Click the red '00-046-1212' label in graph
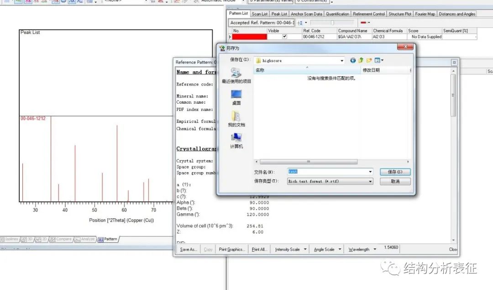Screen dimensions: 493x290 click(x=33, y=119)
